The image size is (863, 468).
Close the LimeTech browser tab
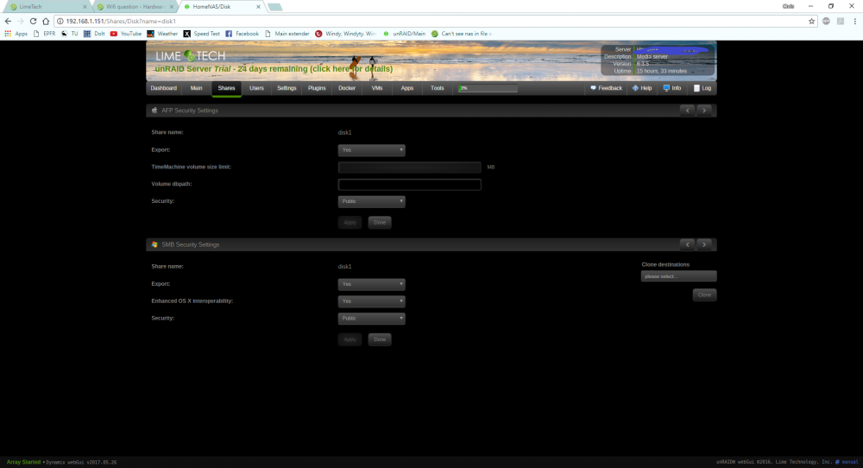tap(85, 7)
